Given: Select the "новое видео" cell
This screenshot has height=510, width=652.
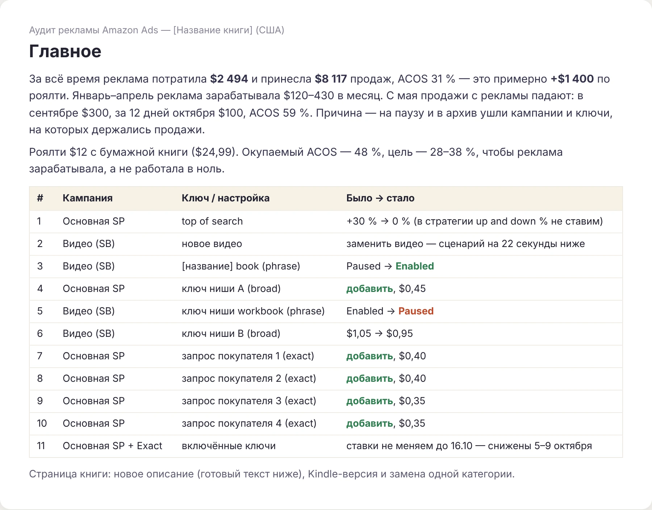Looking at the screenshot, I should [212, 244].
